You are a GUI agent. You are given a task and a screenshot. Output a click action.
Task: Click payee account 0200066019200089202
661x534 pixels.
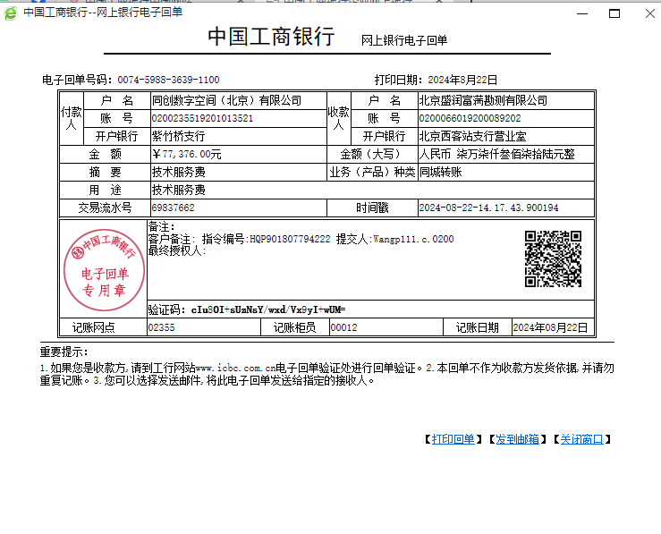[x=470, y=118]
